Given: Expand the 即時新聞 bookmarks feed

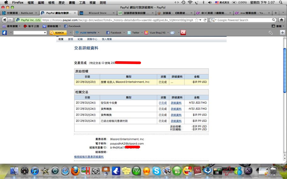Looking at the screenshot, I should coord(52,26).
